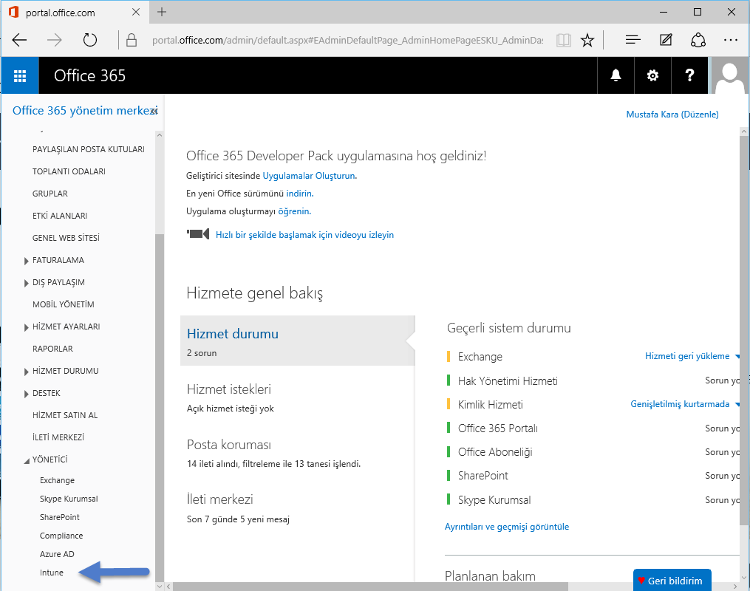Viewport: 750px width, 591px height.
Task: Open Skype Kurumsal admin under YÖNETİCİ
Action: [x=69, y=499]
